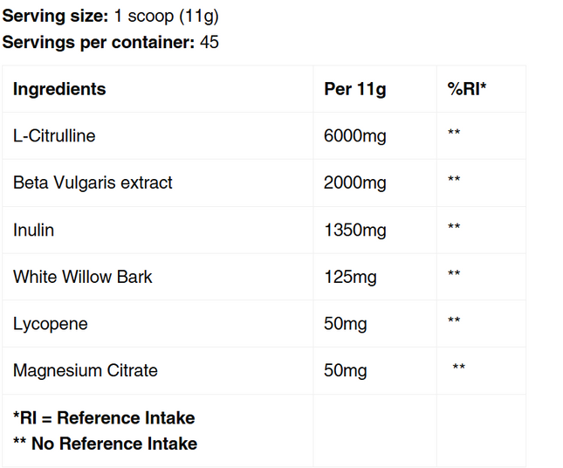Image resolution: width=563 pixels, height=468 pixels.
Task: Select the 50mg amount in the Lycopene row
Action: pos(345,324)
